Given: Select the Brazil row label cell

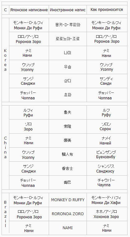Looking at the screenshot, I should [x=5, y=214].
